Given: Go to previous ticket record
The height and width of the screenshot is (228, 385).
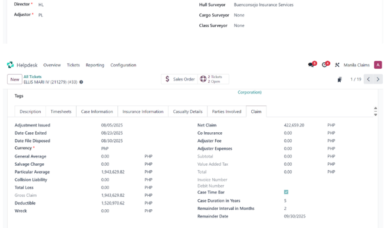Looking at the screenshot, I should (368, 79).
